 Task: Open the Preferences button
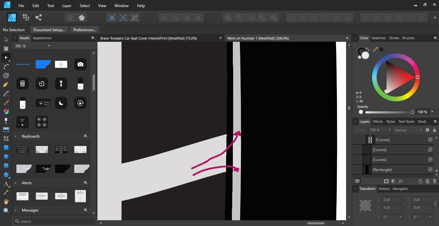click(x=84, y=30)
